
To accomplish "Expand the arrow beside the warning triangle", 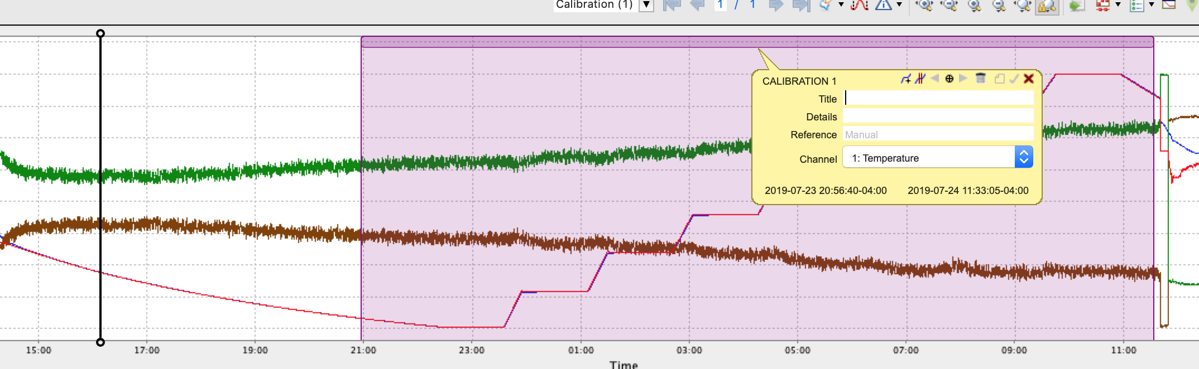I will [899, 5].
